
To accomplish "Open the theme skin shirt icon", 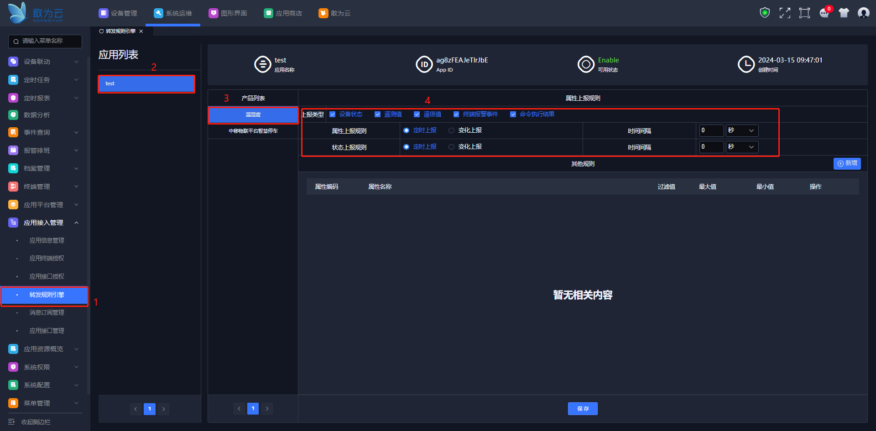I will (844, 13).
